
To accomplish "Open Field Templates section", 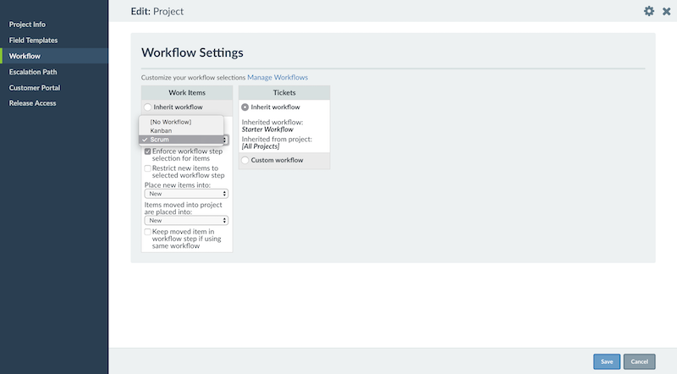I will [x=33, y=40].
